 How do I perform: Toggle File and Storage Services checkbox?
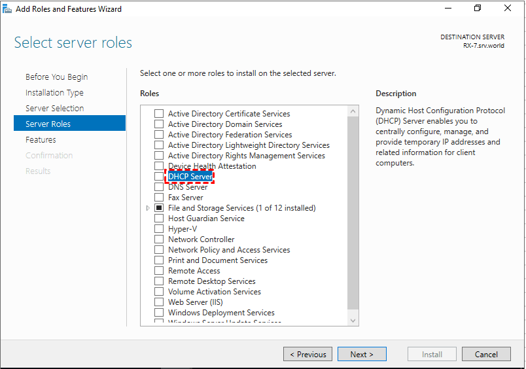point(159,208)
